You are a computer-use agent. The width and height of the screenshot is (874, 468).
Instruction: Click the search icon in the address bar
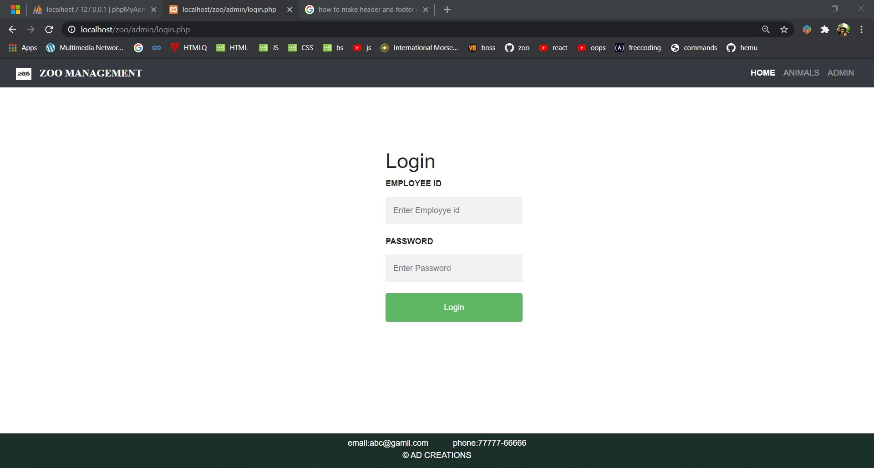point(766,29)
